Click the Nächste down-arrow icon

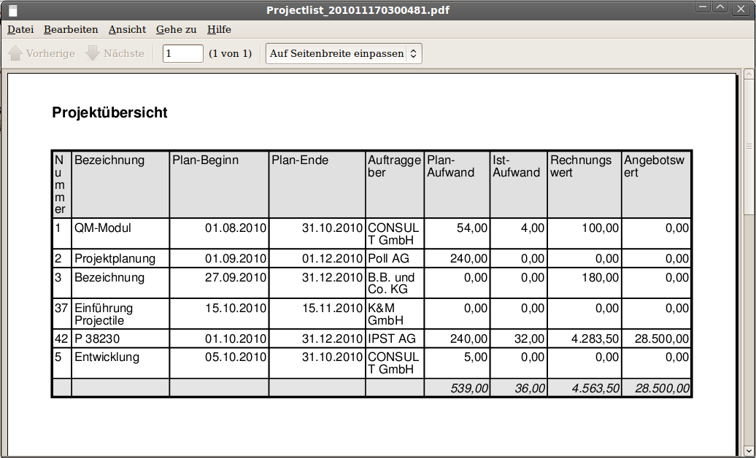click(x=93, y=53)
